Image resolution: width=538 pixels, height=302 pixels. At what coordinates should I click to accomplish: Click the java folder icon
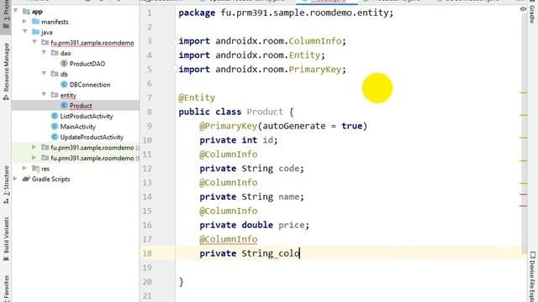[35, 32]
